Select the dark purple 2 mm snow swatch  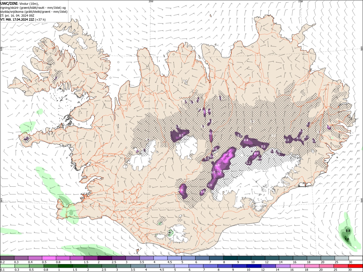(x=105, y=258)
